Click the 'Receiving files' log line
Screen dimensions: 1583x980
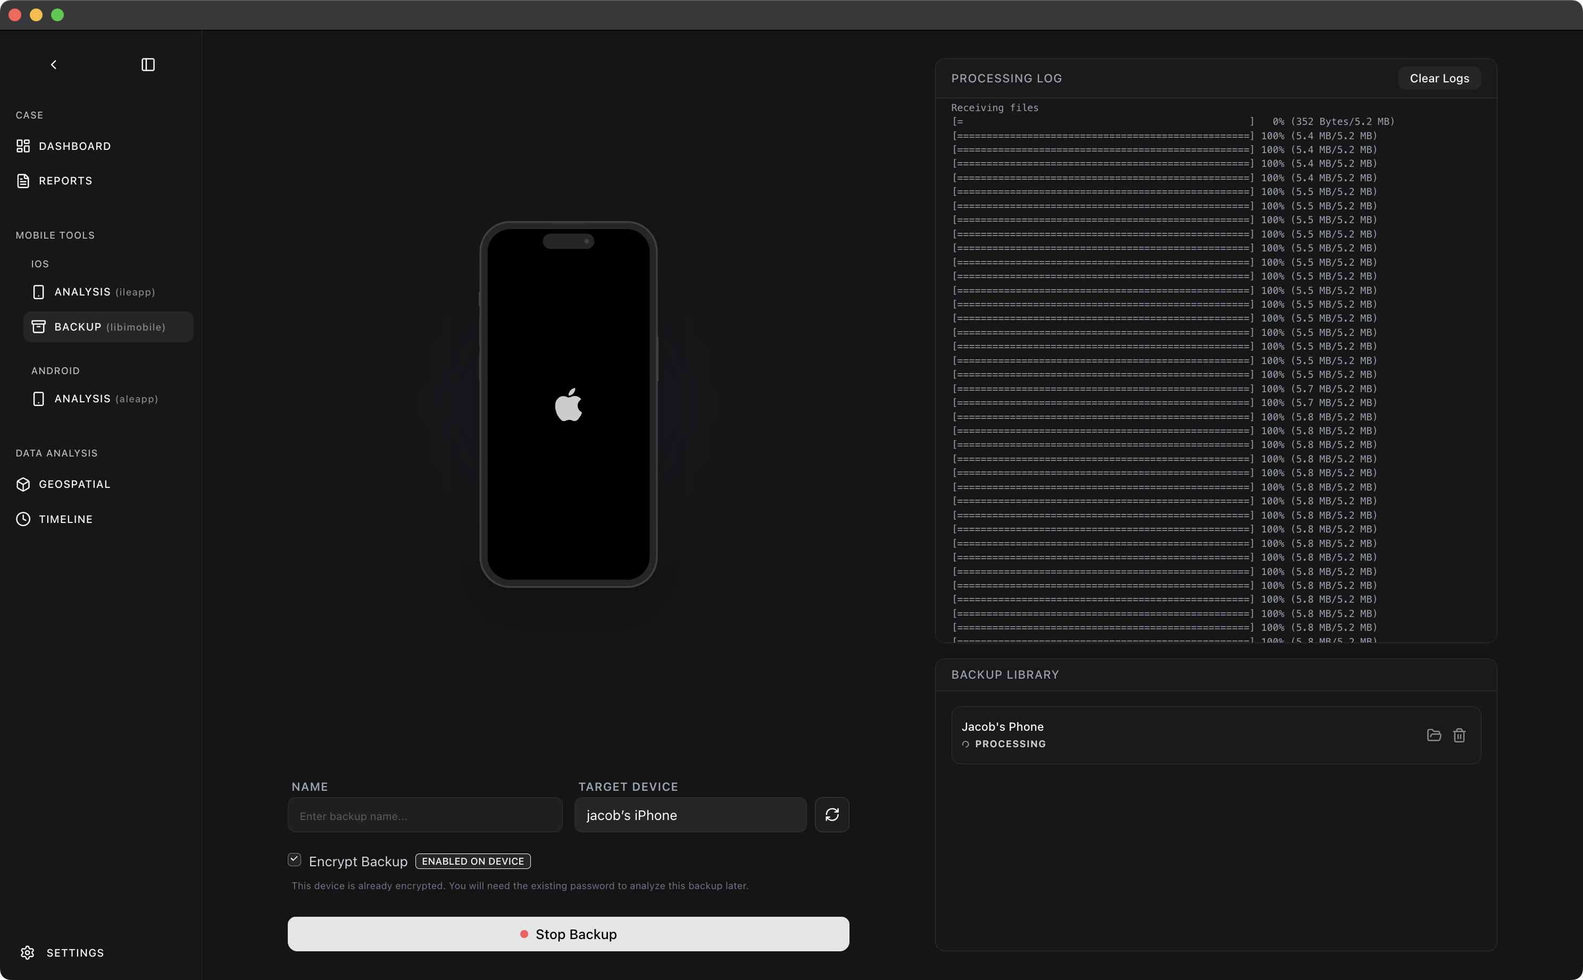tap(995, 107)
